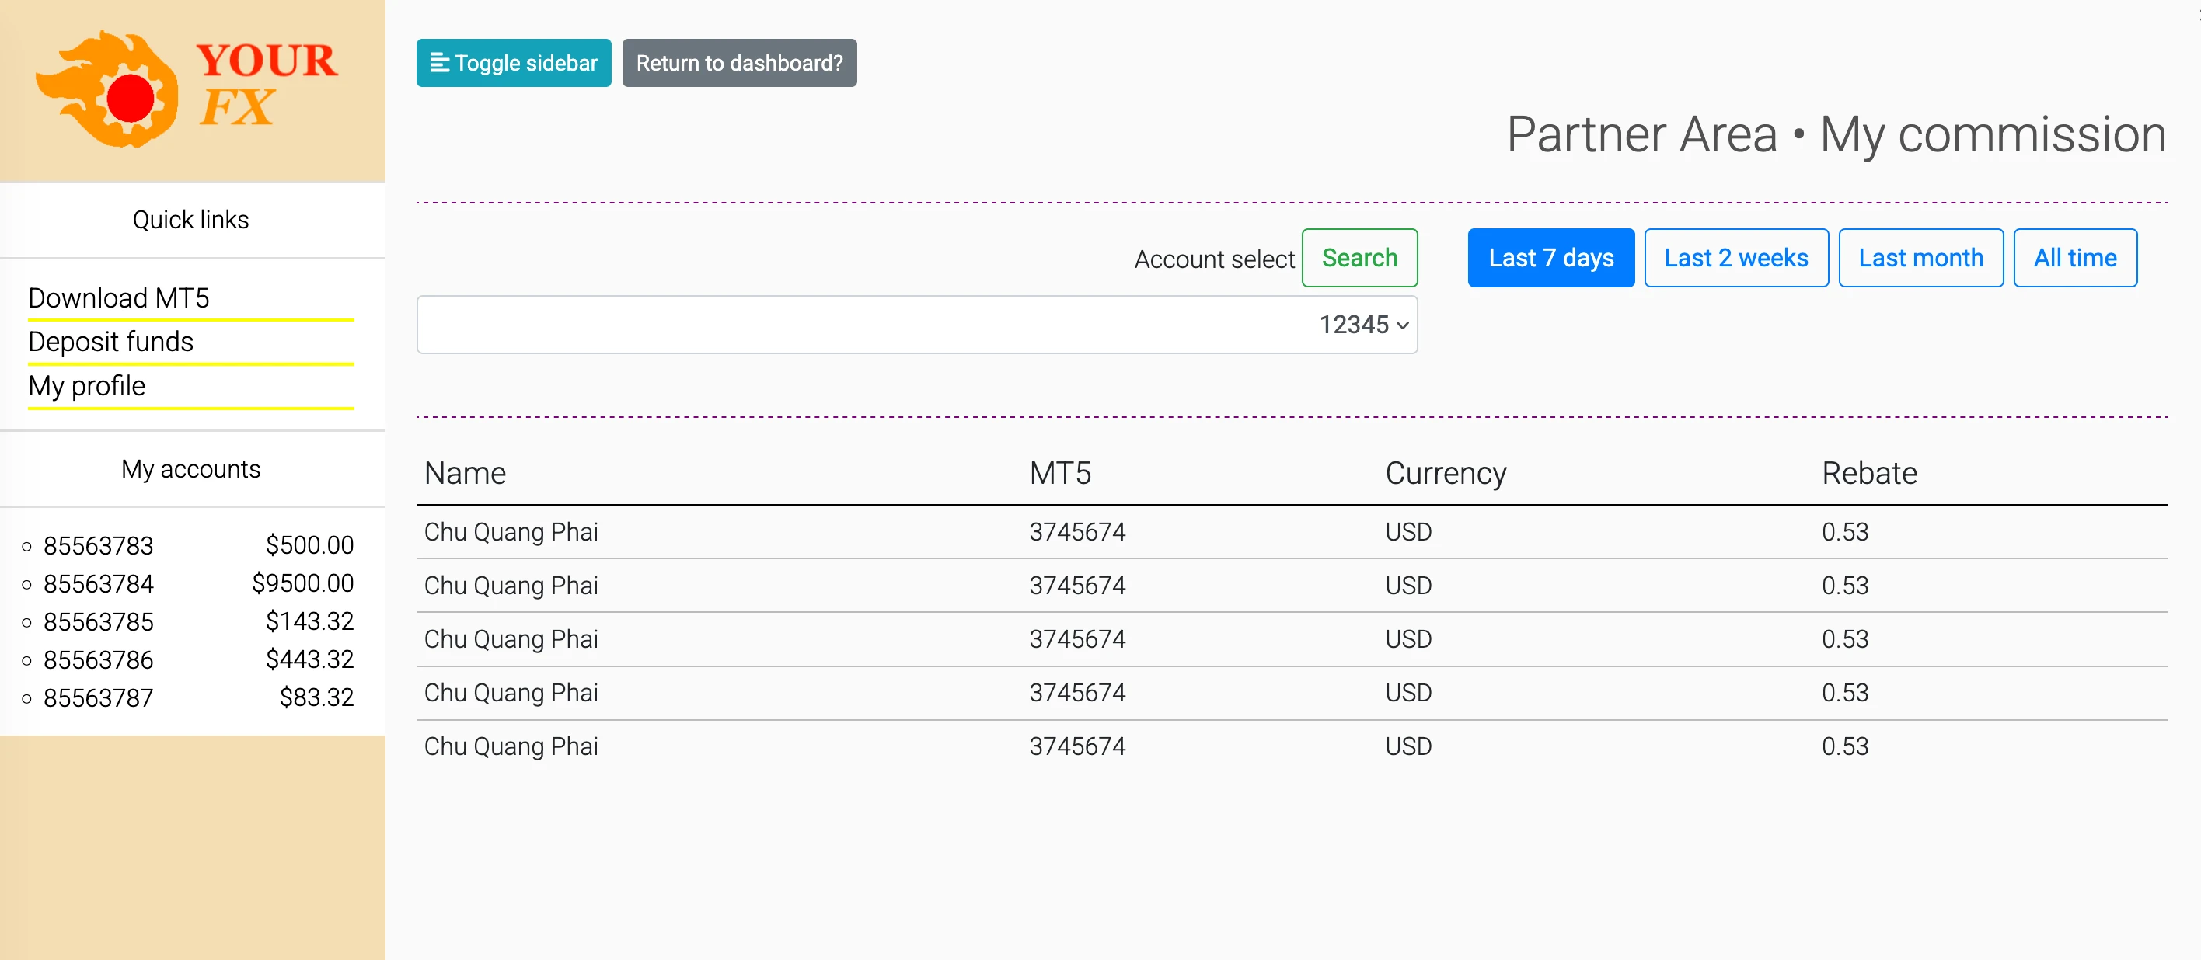Open account 85563784 with $9500.00
Viewport: 2201px width, 960px height.
pos(98,584)
